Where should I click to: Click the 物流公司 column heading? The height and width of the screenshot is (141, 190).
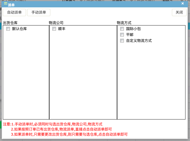(56, 23)
